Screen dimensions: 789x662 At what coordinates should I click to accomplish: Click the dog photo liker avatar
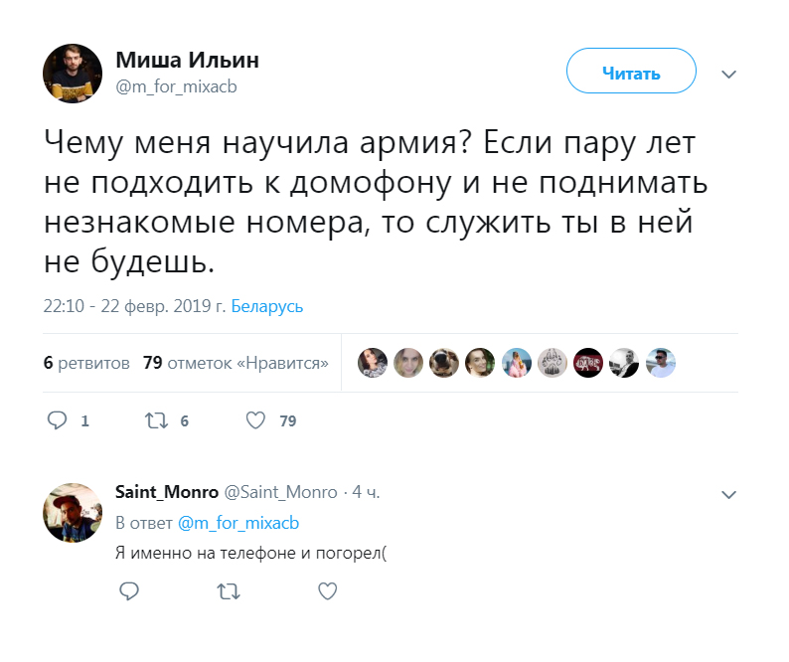[x=444, y=363]
